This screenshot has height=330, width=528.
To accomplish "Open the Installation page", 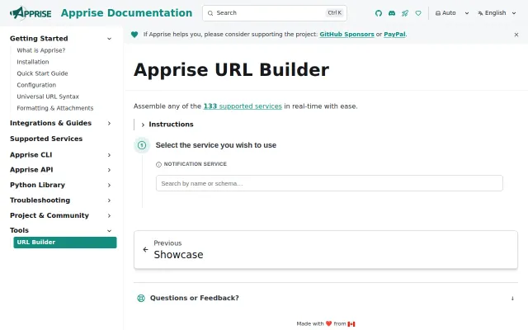I will (33, 62).
